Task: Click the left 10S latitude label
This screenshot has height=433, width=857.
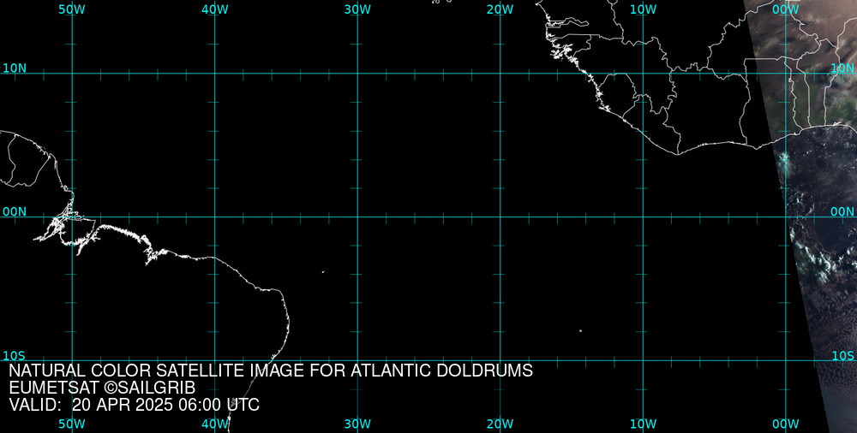Action: (15, 356)
